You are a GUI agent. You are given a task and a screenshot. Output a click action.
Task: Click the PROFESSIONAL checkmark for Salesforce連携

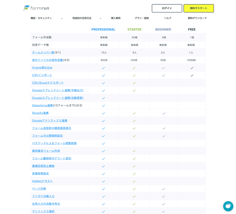[103, 106]
